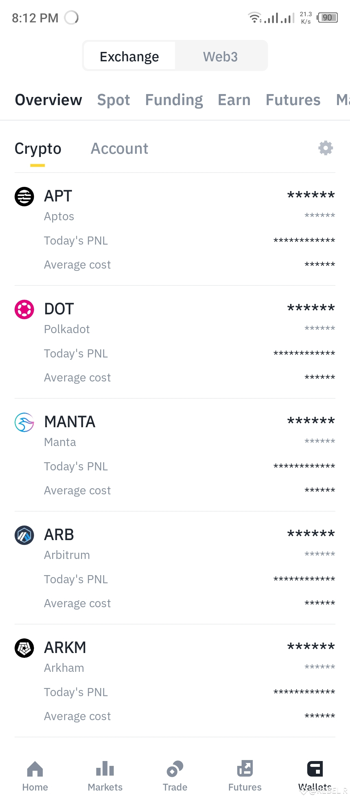Open the Earn tab
This screenshot has height=798, width=350.
(234, 100)
